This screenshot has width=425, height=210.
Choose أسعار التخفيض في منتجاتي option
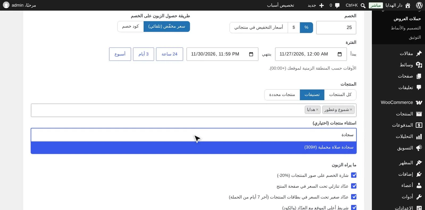[258, 28]
